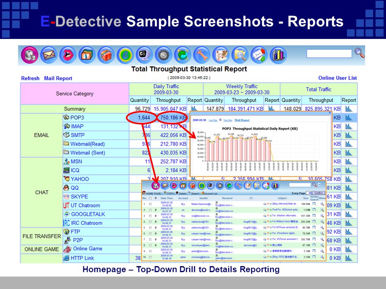The height and width of the screenshot is (289, 386).
Task: Tick checkbox for mail row 4
Action: click(x=150, y=222)
